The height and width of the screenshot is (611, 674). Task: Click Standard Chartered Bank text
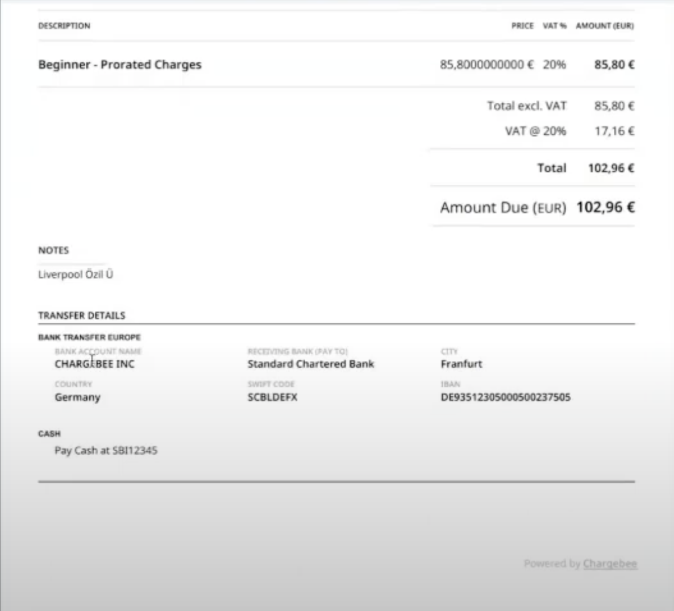pos(310,364)
